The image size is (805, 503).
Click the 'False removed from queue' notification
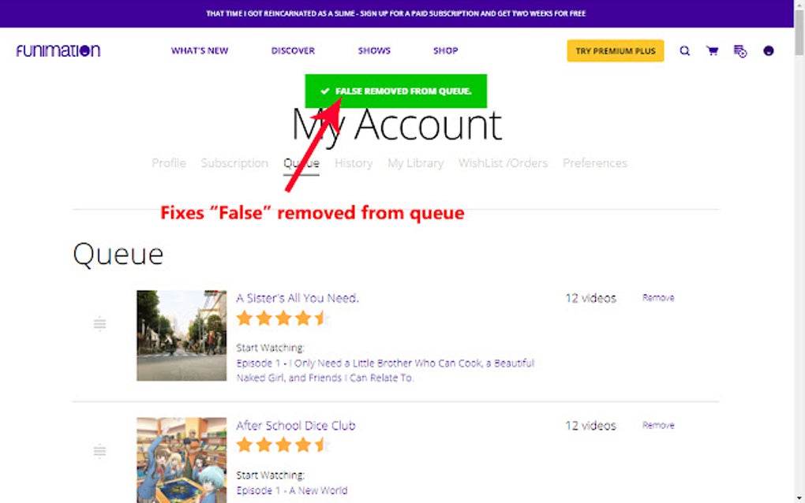pyautogui.click(x=396, y=91)
